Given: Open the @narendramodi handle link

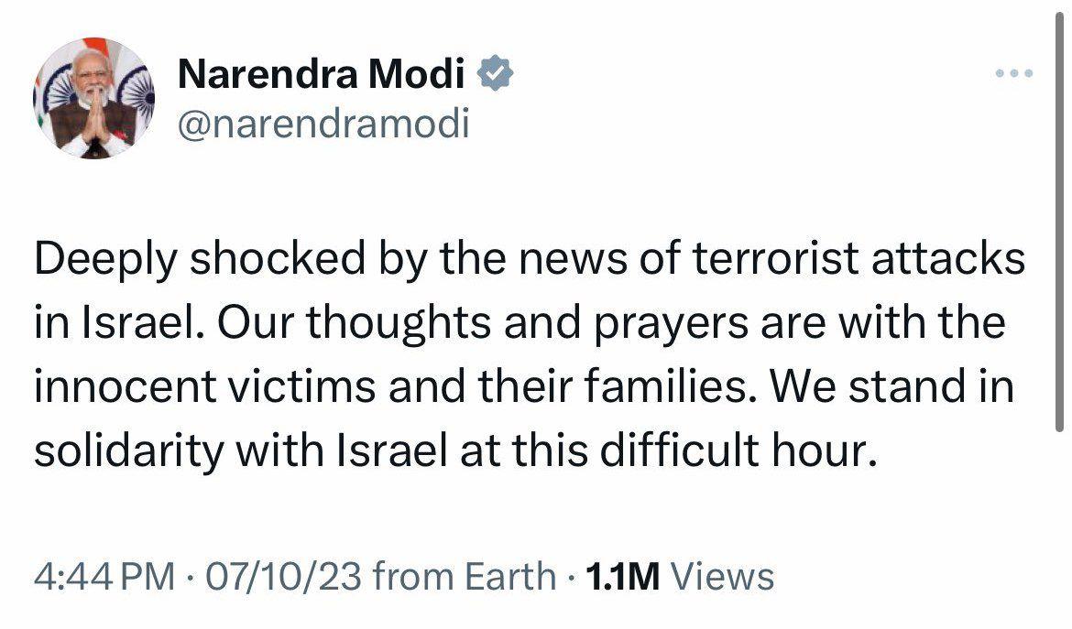Looking at the screenshot, I should (323, 124).
